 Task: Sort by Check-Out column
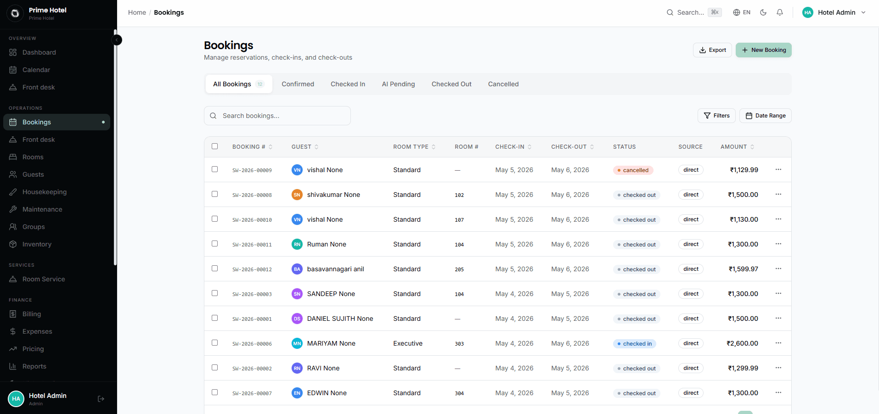pos(573,147)
